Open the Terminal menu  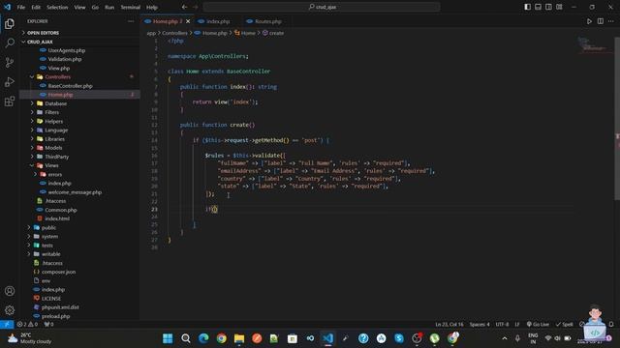[x=131, y=7]
